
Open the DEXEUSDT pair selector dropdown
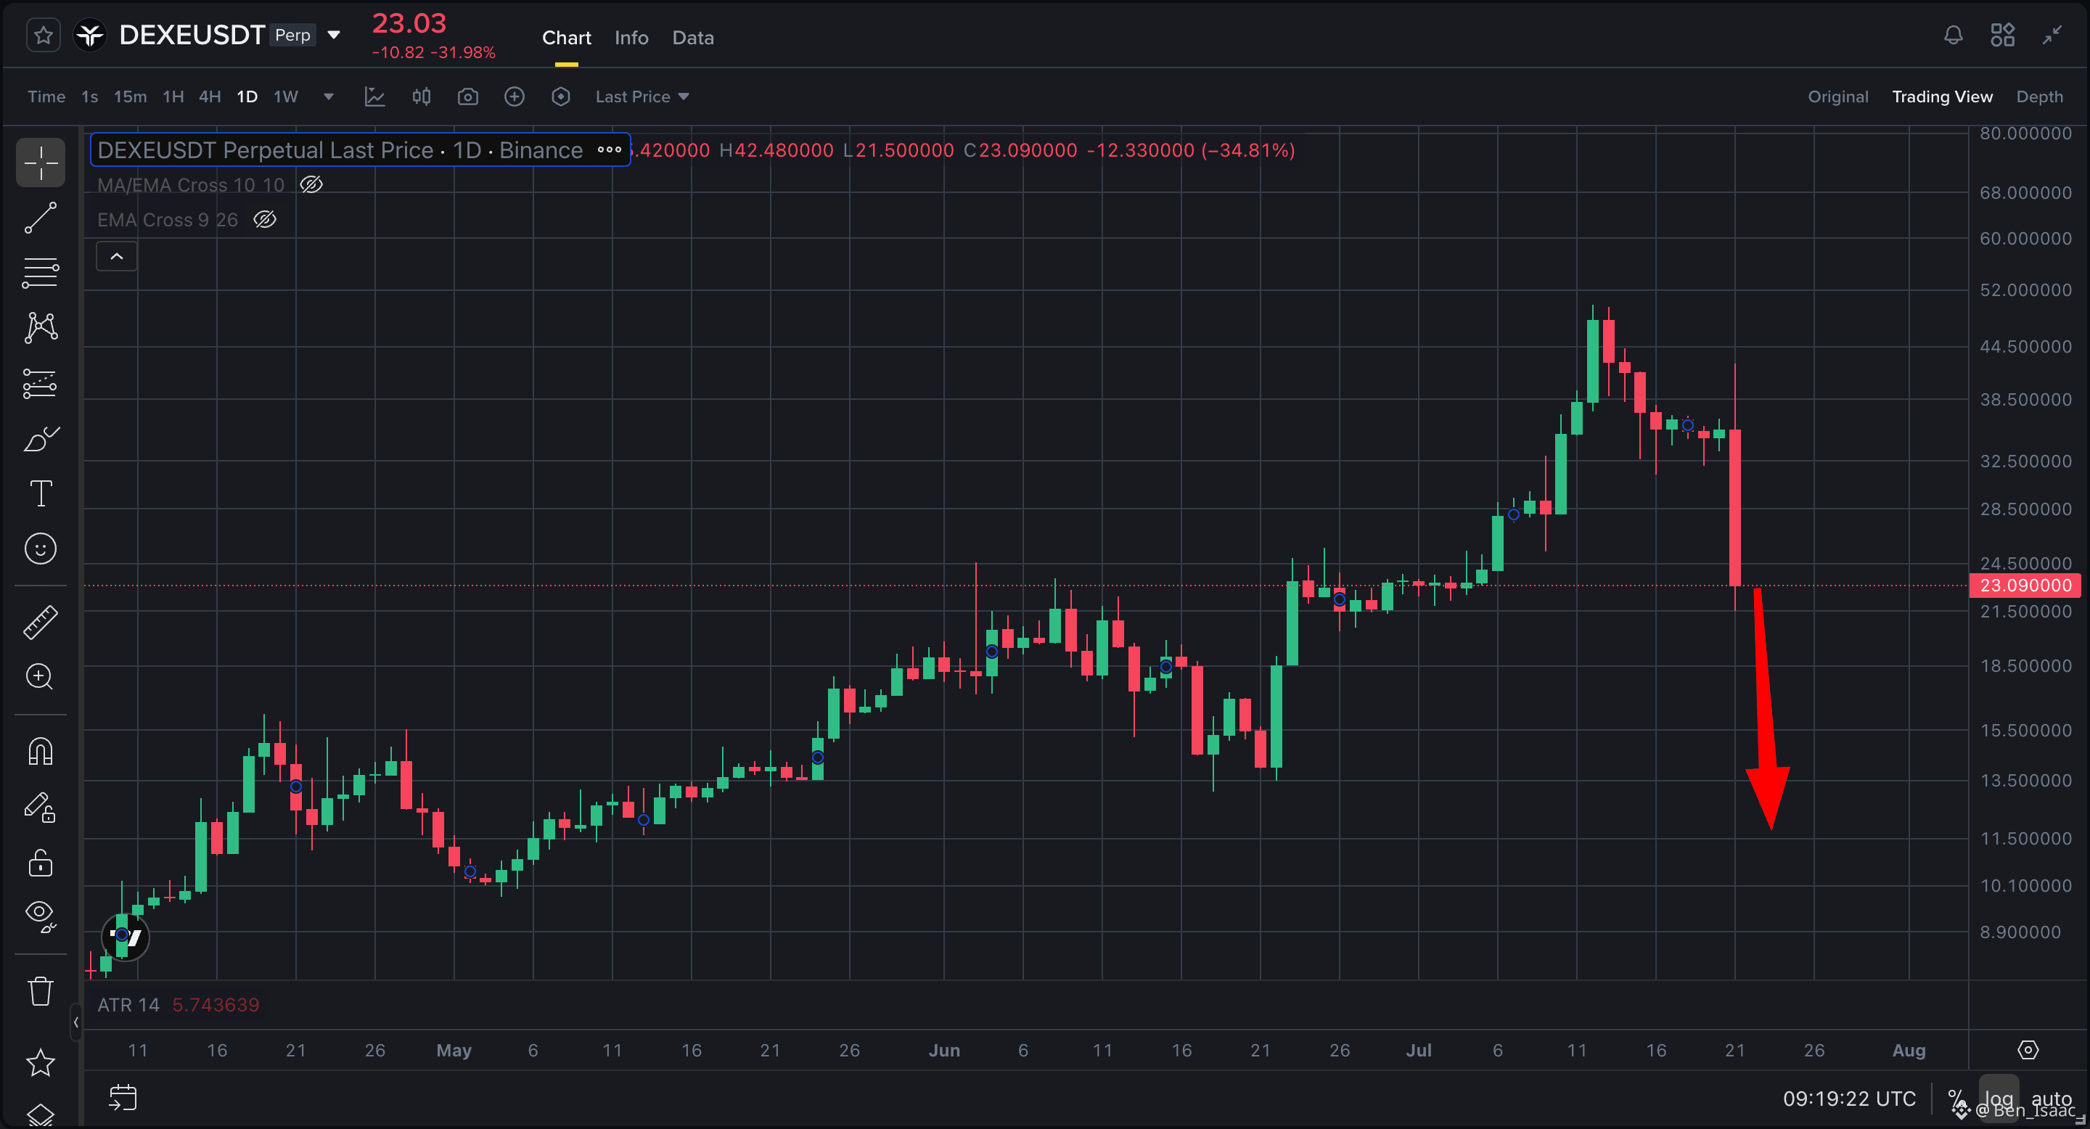(x=334, y=36)
